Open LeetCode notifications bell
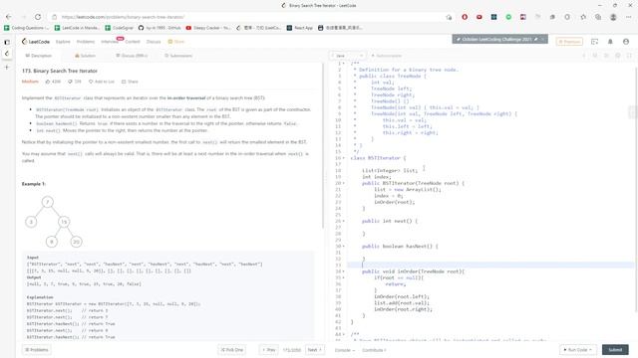This screenshot has width=638, height=358. [x=610, y=42]
